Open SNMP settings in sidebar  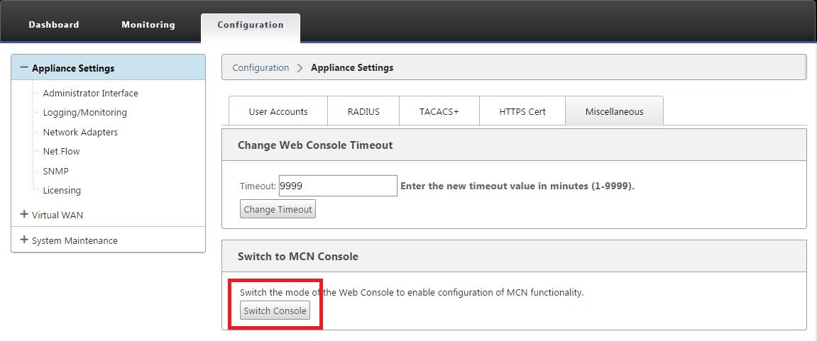[56, 171]
